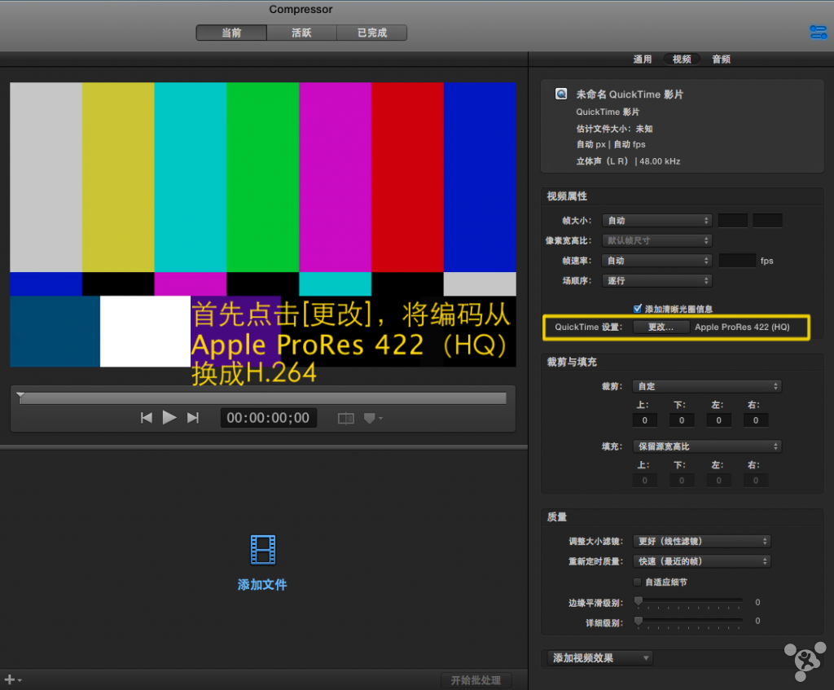Viewport: 834px width, 690px height.
Task: Click the split comparison view icon
Action: [346, 418]
